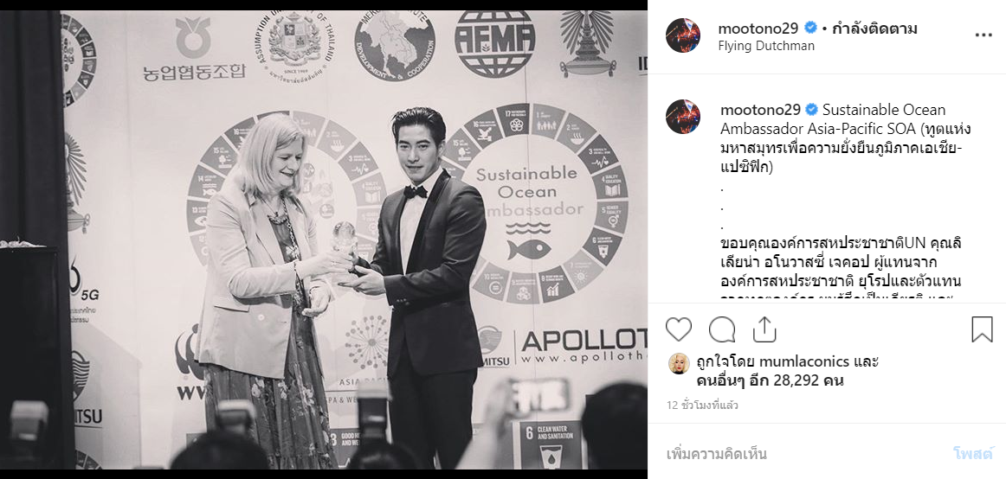The height and width of the screenshot is (479, 1006).
Task: Open the Flying Dutchman location link
Action: point(766,46)
